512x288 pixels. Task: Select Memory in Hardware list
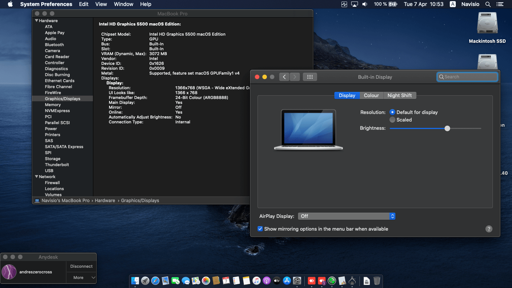53,105
